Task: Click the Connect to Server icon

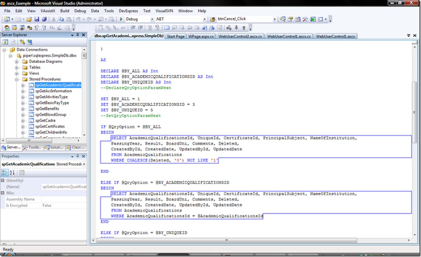Action: click(29, 42)
